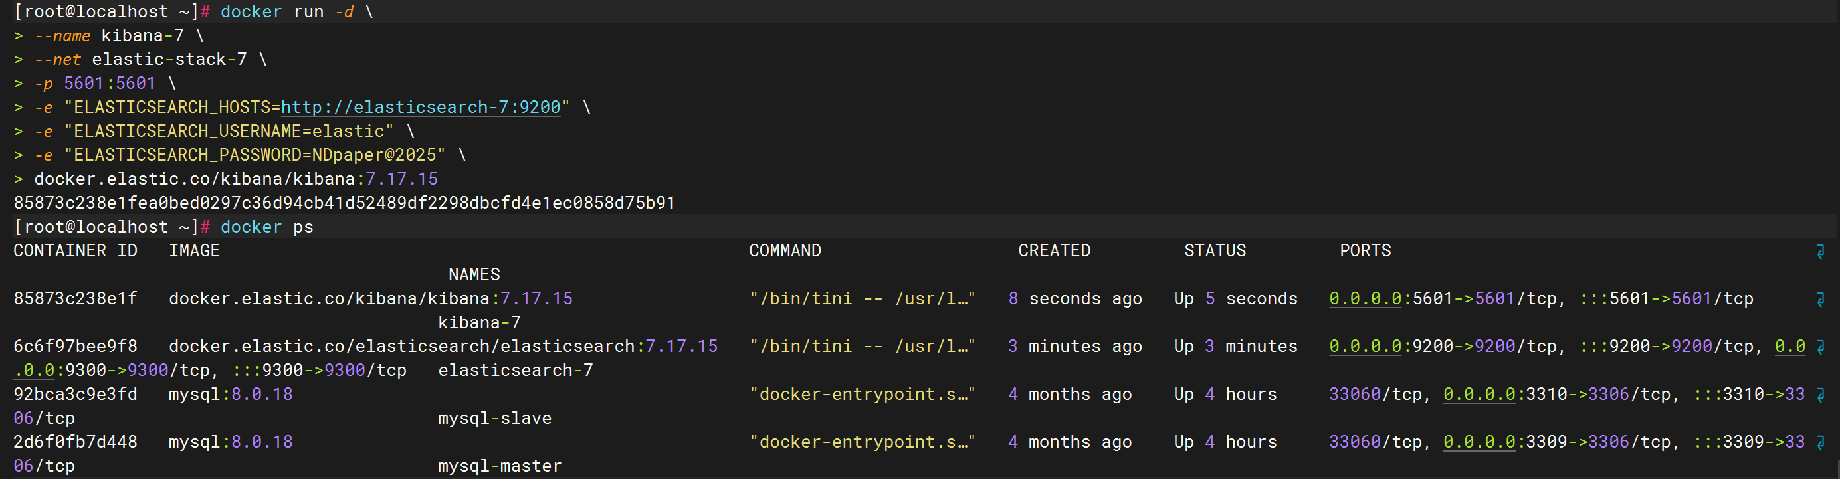Click the "STATUS" column header
The height and width of the screenshot is (479, 1840).
click(1215, 251)
